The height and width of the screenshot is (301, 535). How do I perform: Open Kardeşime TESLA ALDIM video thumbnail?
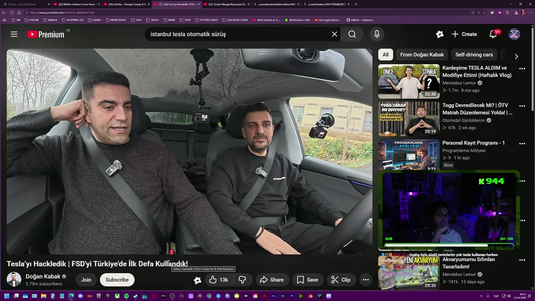409,82
